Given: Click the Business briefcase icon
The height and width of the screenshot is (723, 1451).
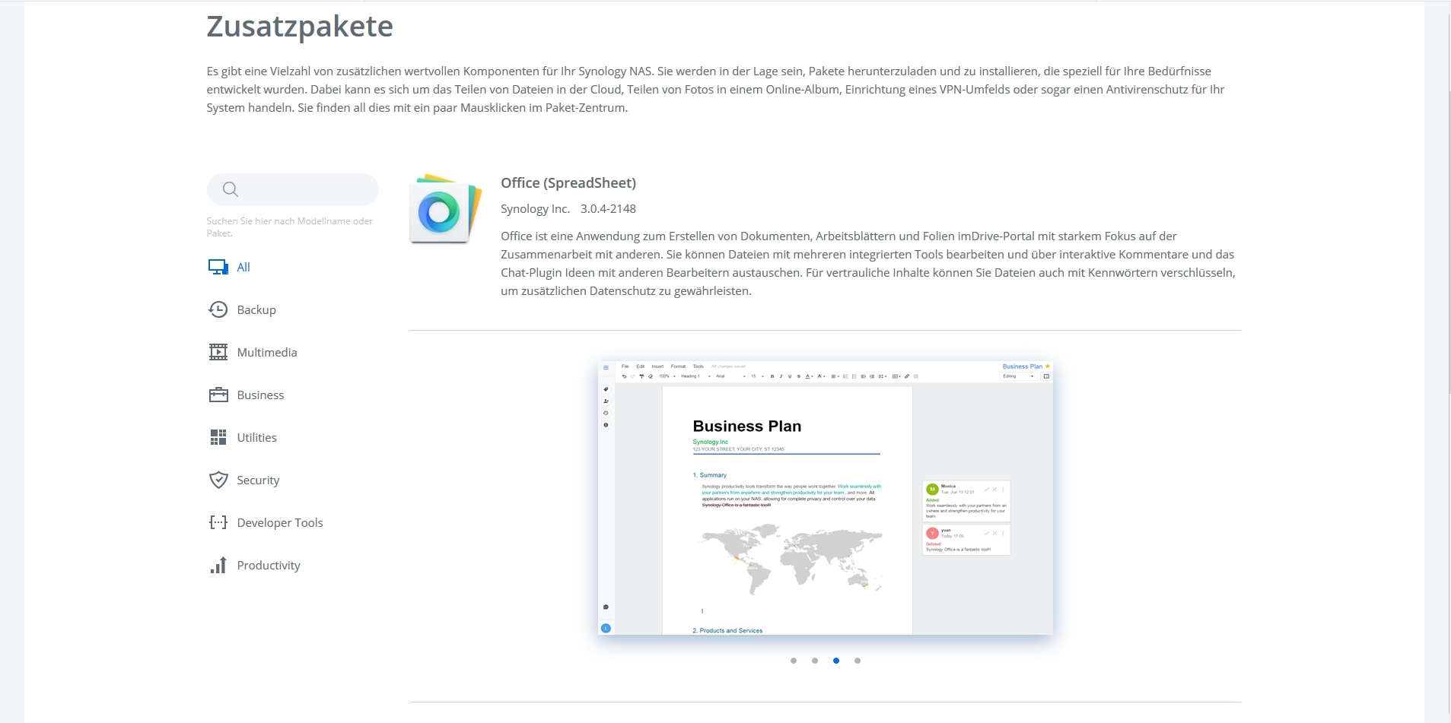Looking at the screenshot, I should click(218, 395).
